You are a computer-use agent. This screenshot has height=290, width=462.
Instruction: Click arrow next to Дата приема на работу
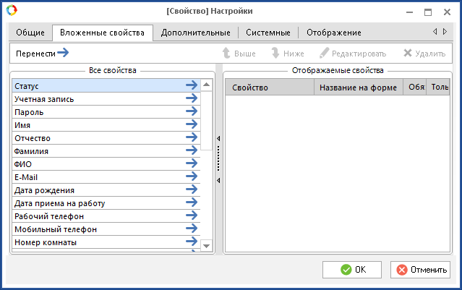click(x=192, y=202)
